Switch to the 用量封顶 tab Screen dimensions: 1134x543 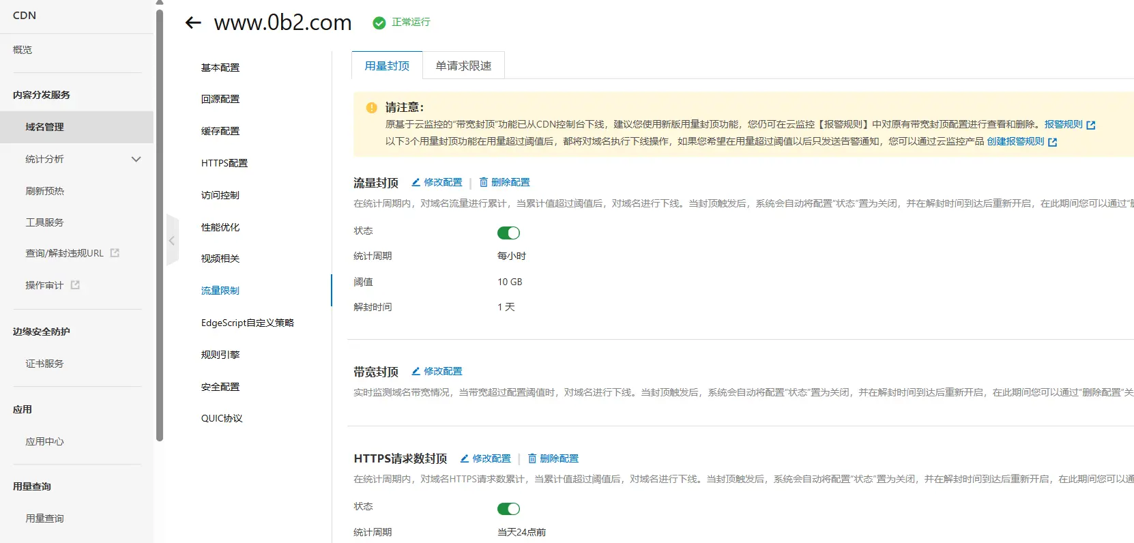coord(387,65)
